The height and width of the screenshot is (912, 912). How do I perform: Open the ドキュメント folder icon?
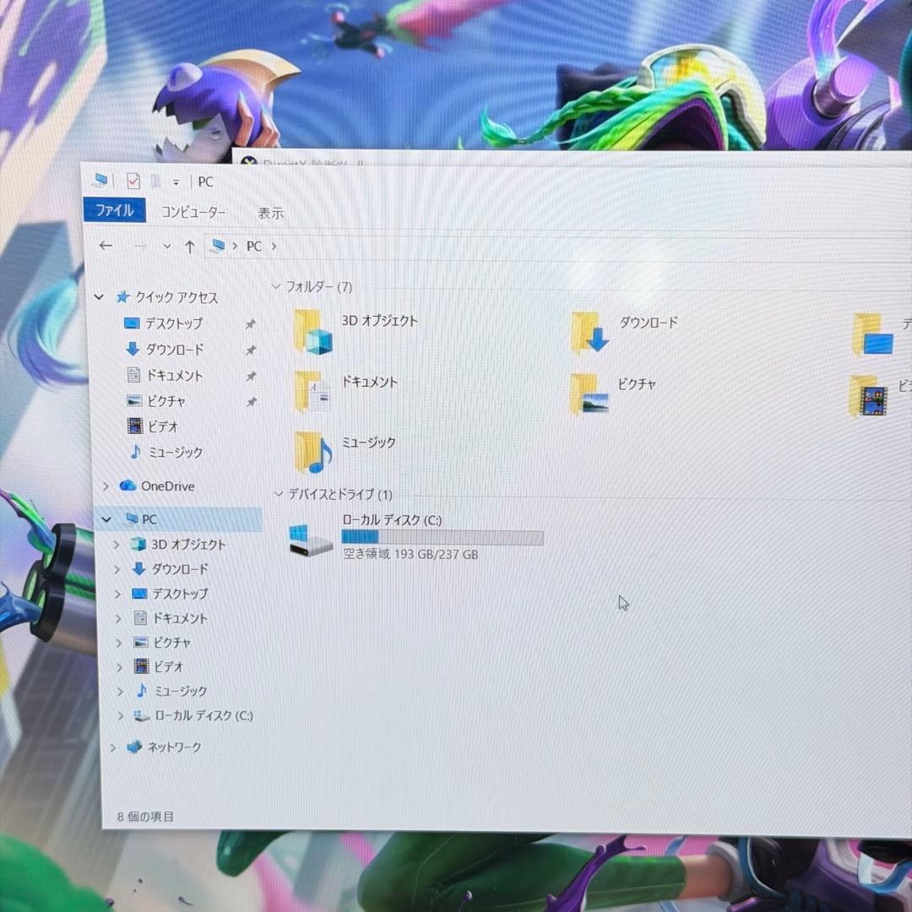tap(312, 391)
